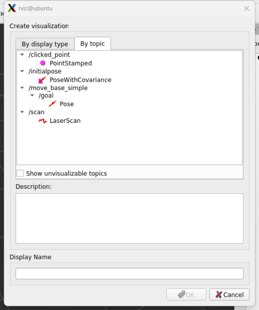Click the red arrow Pose icon

point(53,104)
